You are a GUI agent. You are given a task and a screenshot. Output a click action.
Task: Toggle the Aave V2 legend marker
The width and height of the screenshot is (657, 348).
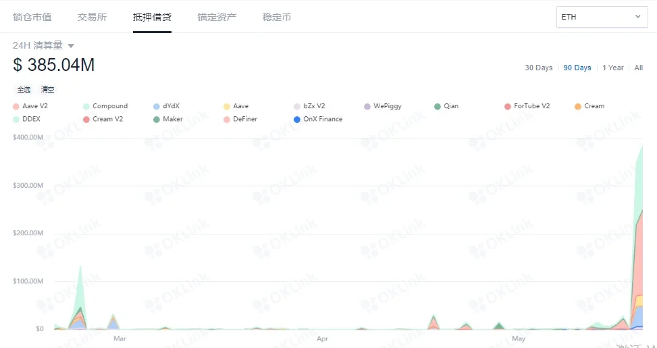click(x=16, y=106)
